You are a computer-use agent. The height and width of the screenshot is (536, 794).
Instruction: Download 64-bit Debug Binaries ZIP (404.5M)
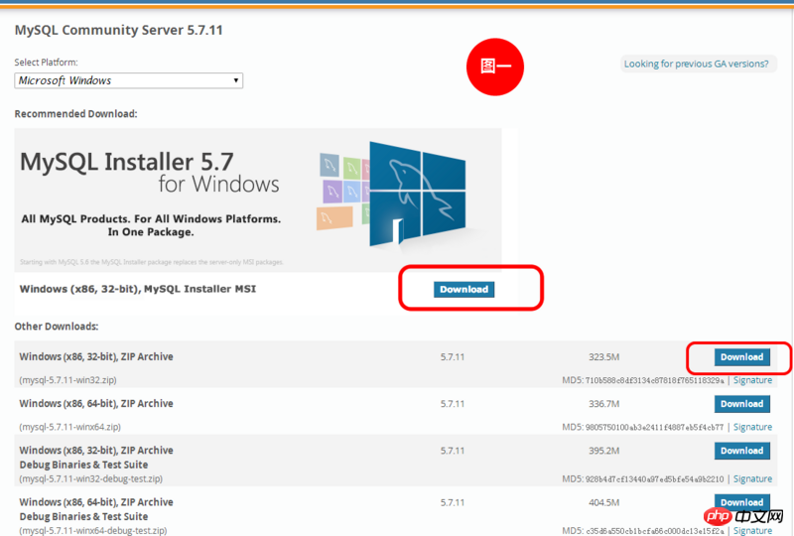tap(741, 502)
